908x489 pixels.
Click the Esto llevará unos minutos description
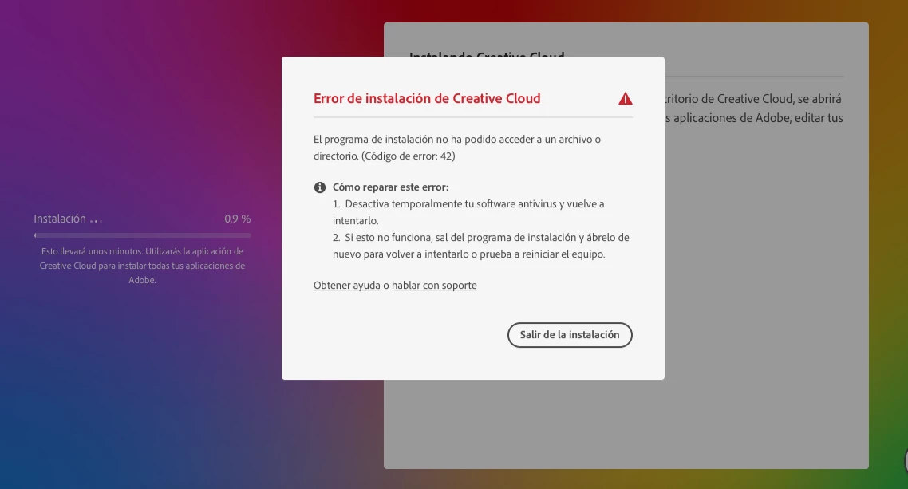pyautogui.click(x=143, y=266)
